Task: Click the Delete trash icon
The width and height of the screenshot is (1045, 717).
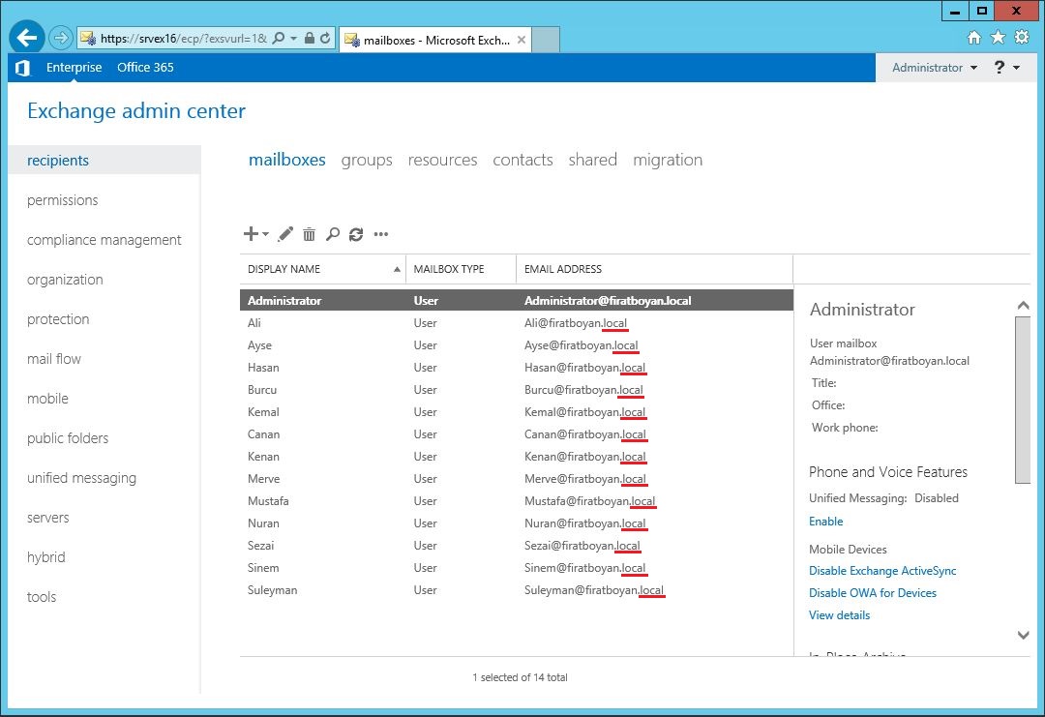Action: [310, 234]
